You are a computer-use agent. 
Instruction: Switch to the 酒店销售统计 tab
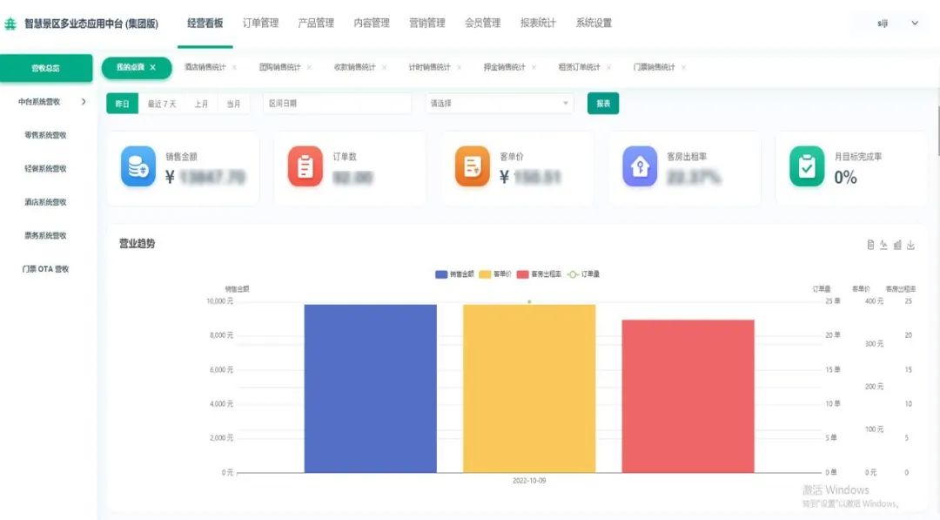click(x=205, y=67)
